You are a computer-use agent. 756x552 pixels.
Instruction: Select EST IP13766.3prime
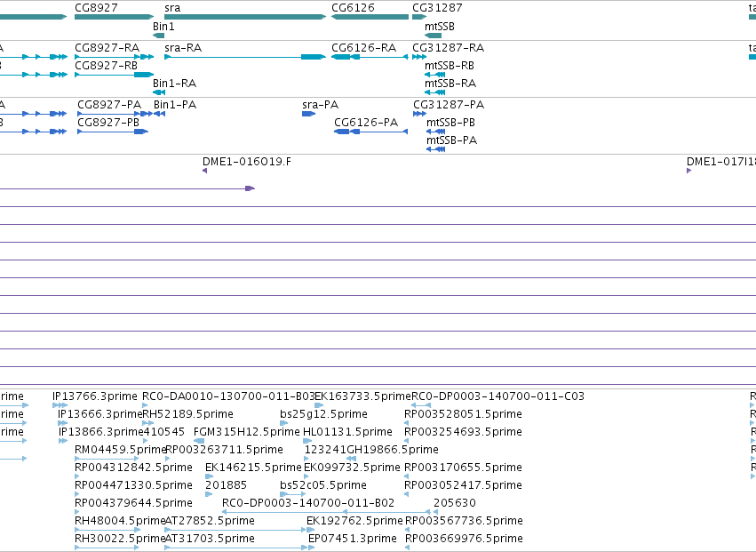pyautogui.click(x=60, y=405)
